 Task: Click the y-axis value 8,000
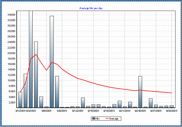[x=12, y=86]
